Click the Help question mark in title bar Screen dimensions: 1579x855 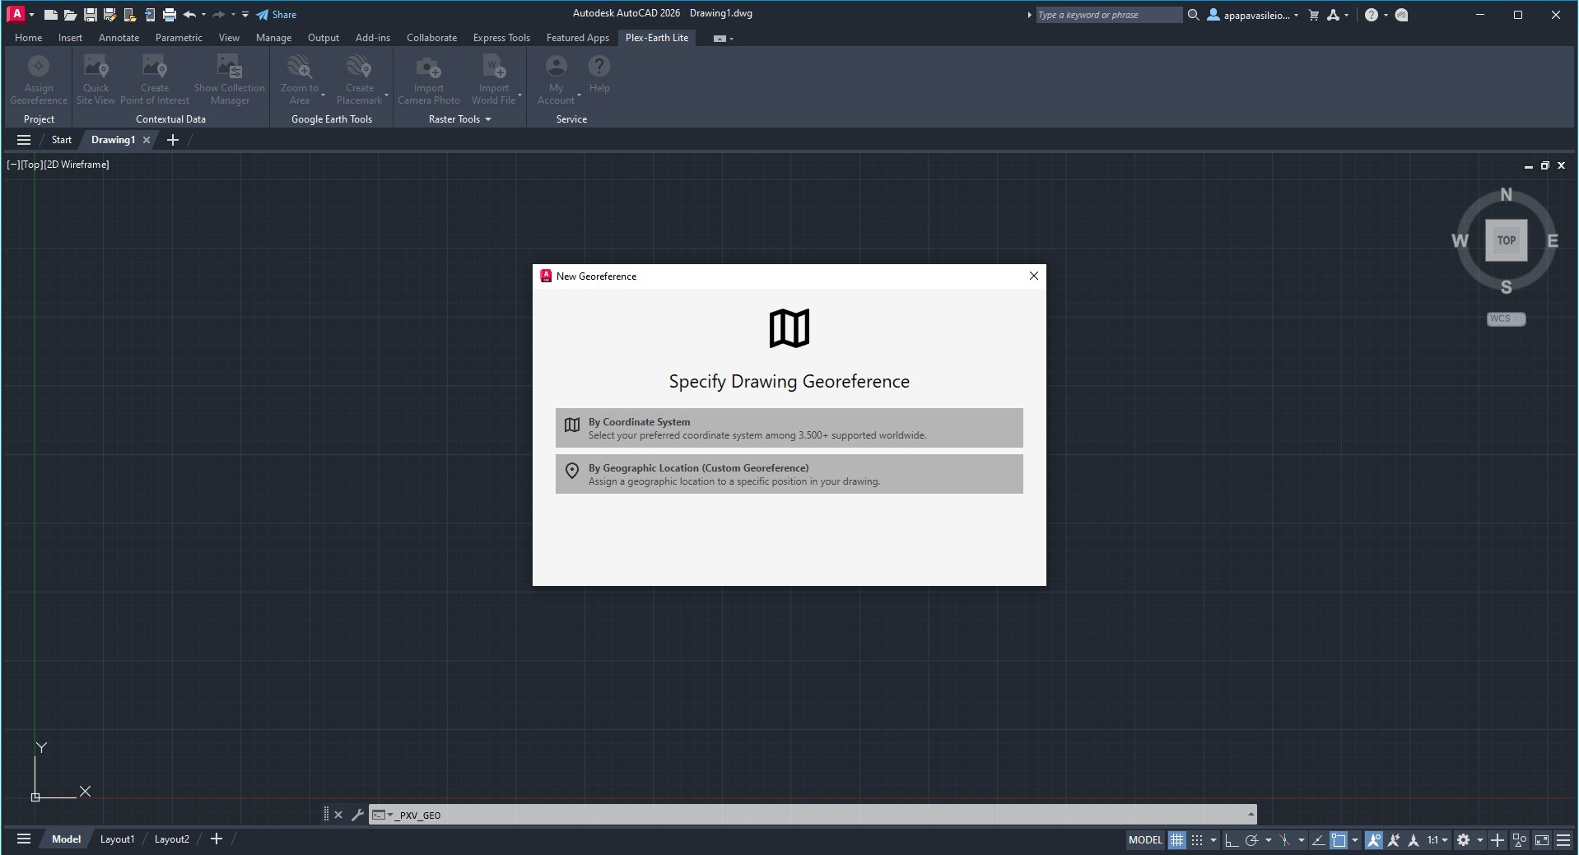tap(1371, 15)
